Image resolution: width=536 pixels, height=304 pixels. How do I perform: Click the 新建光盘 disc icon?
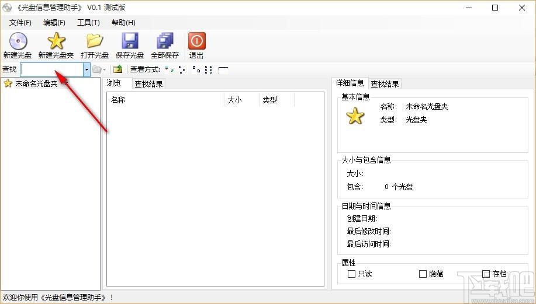coord(18,41)
